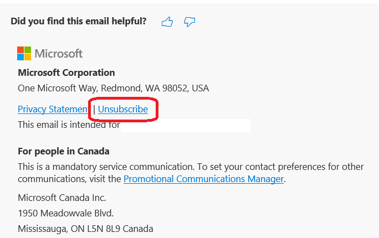Click the 1950 Meadowvale Blvd. address line
The height and width of the screenshot is (238, 379).
pyautogui.click(x=65, y=213)
